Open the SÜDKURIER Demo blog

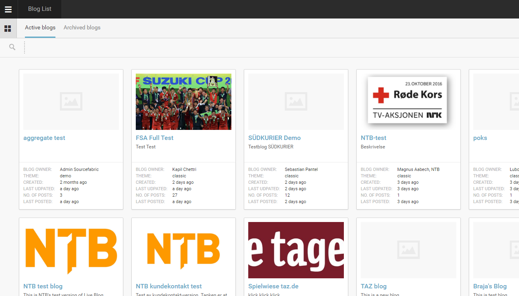point(274,138)
